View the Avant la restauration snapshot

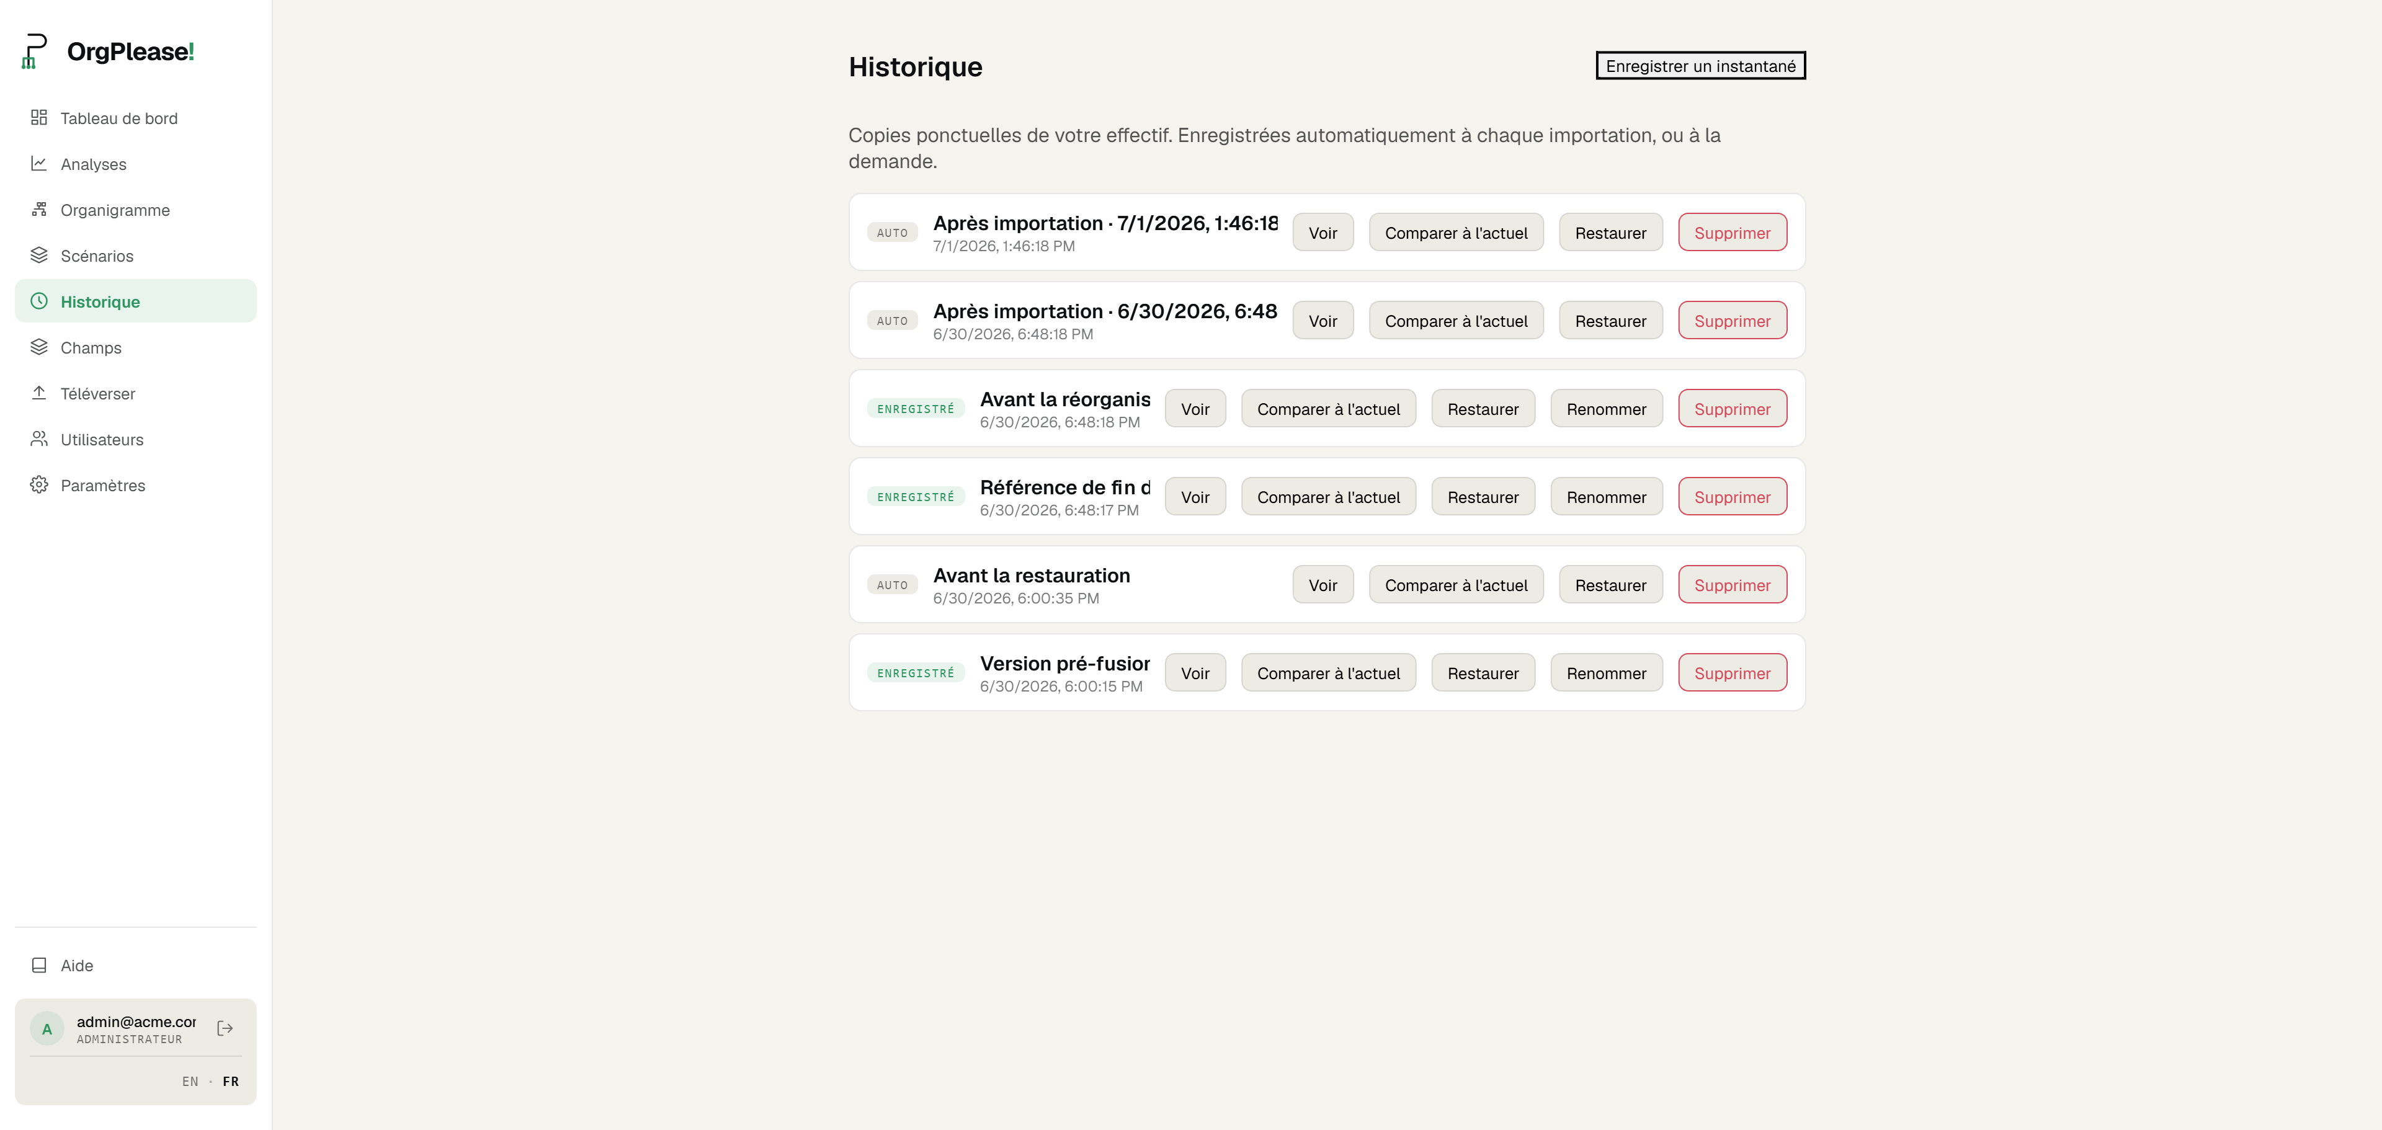point(1323,584)
